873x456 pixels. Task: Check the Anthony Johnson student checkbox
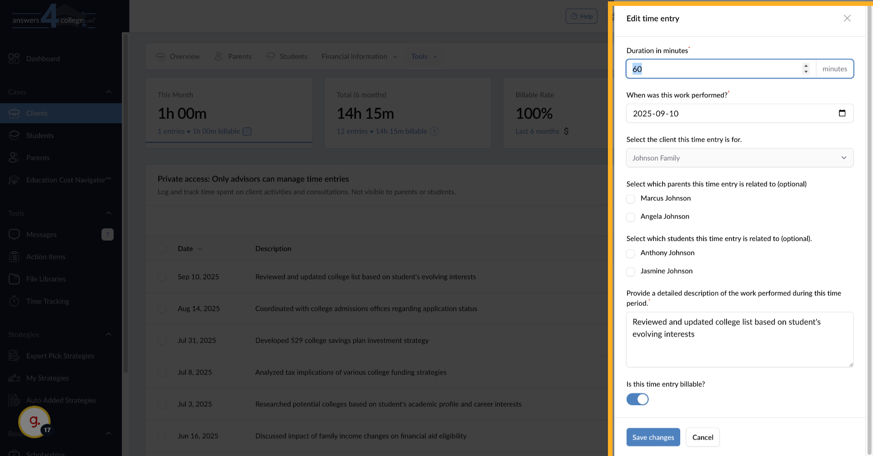pyautogui.click(x=630, y=254)
